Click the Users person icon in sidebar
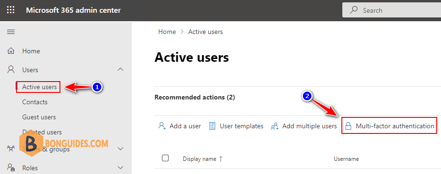 tap(11, 69)
